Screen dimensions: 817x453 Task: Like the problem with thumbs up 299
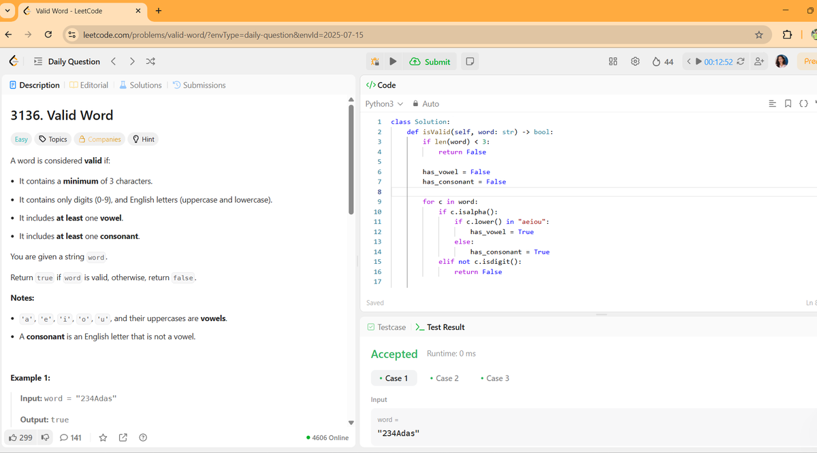point(21,437)
